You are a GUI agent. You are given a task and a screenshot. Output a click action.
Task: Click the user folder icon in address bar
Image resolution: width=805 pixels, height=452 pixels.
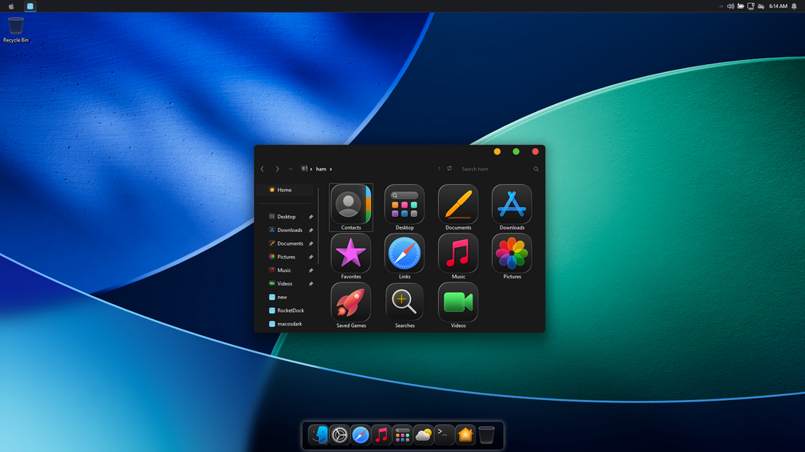point(304,169)
